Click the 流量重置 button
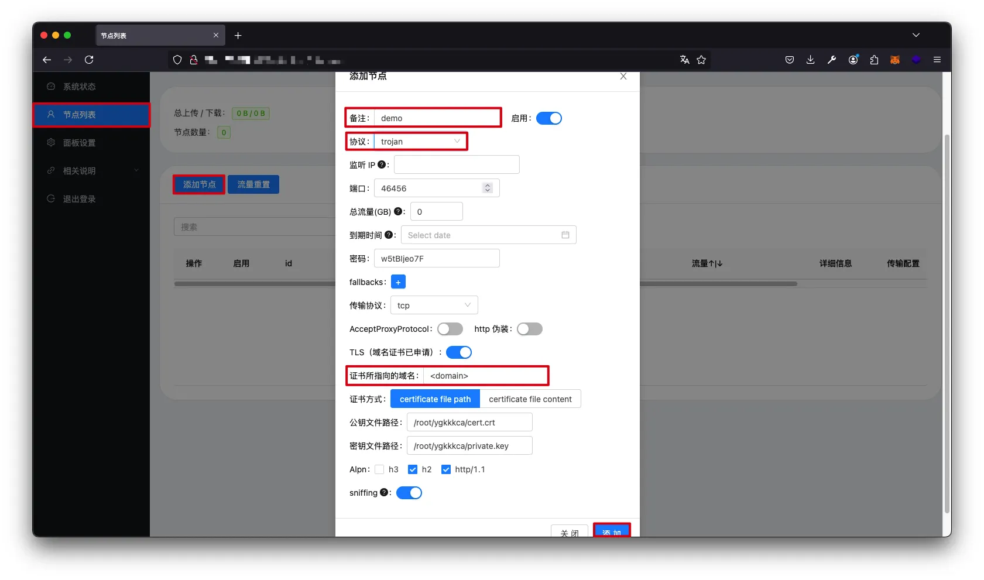This screenshot has height=580, width=984. 253,184
